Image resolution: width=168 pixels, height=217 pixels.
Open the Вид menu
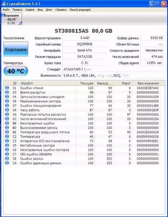point(40,10)
